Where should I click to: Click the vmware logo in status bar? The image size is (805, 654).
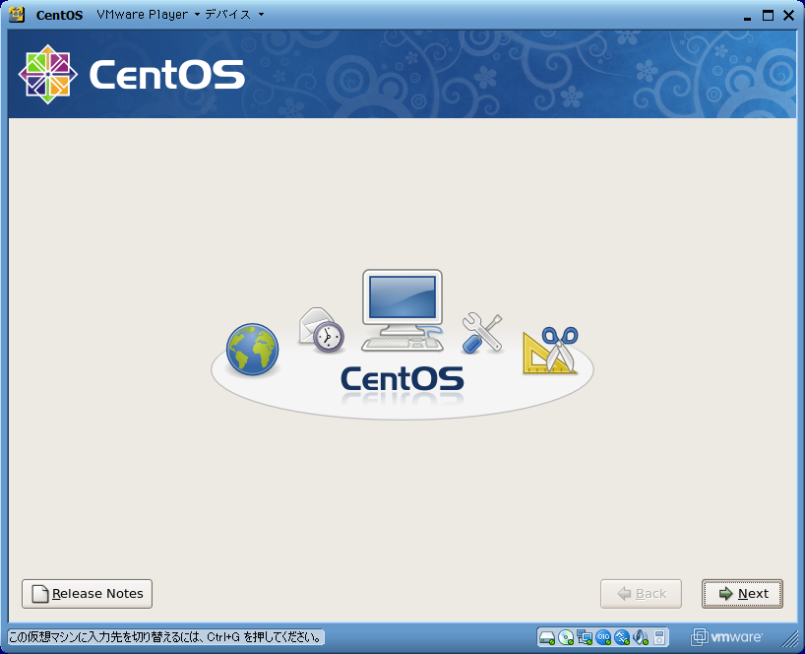(726, 637)
